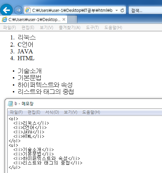The height and width of the screenshot is (173, 162).
Task: Open browser 보기(V) menu
Action: (47, 28)
